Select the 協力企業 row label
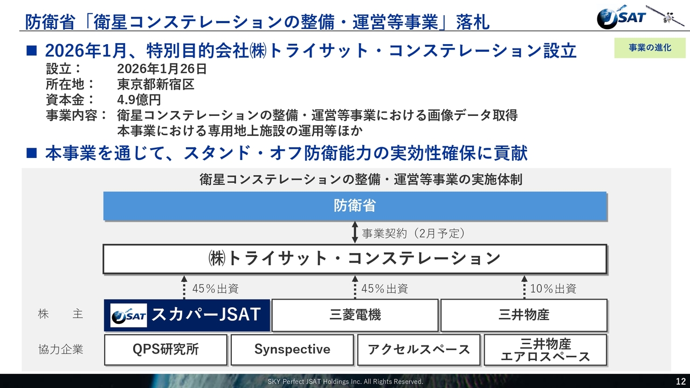This screenshot has height=388, width=690. click(61, 349)
